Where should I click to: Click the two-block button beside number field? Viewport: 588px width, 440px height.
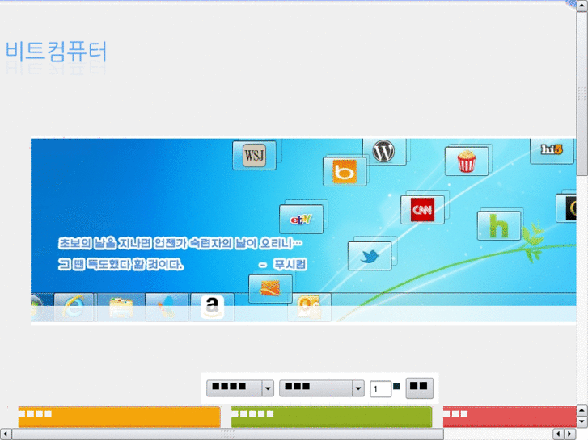click(x=419, y=388)
